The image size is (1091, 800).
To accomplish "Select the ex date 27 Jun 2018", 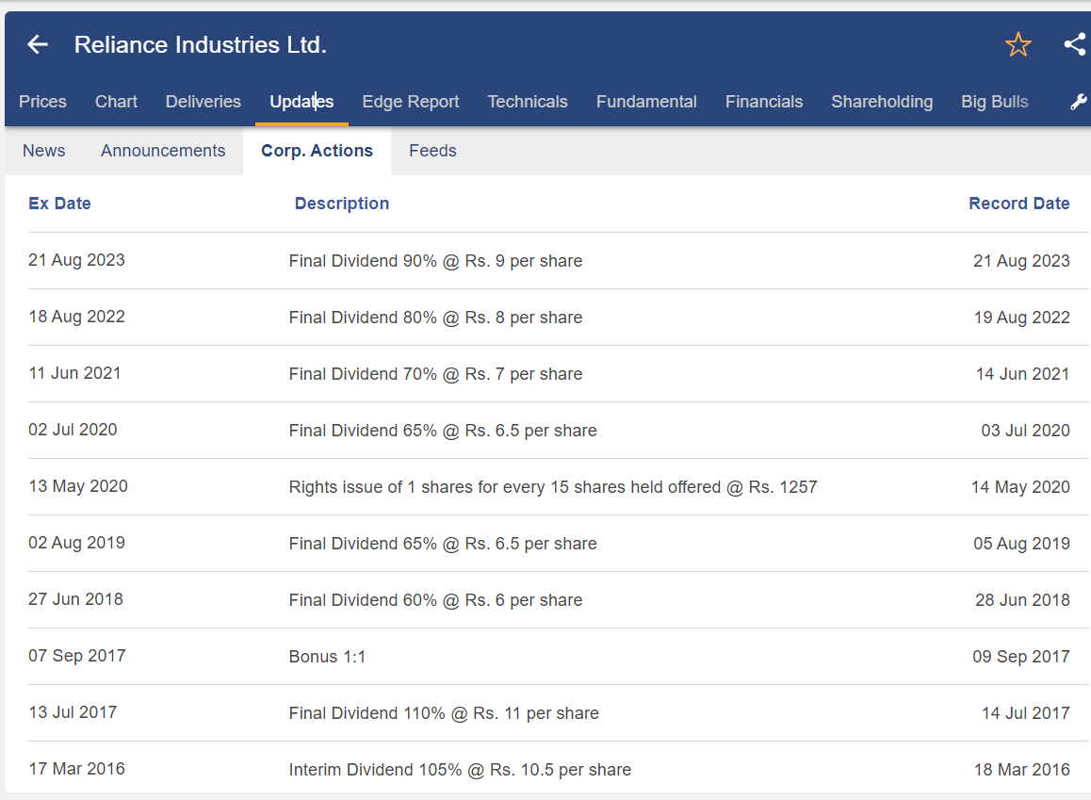I will pos(75,599).
